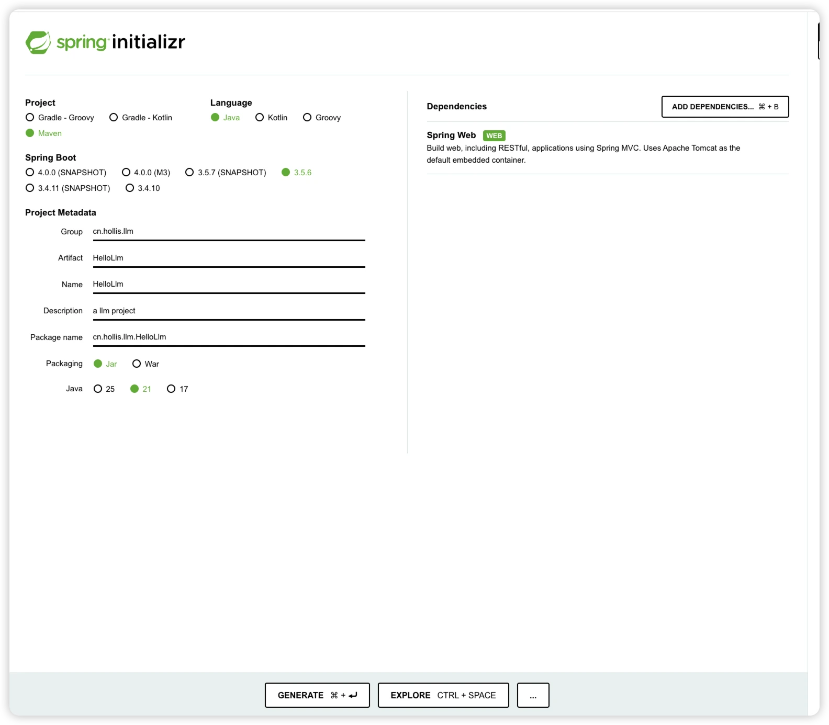Click the Spring Boot section heading

coord(51,158)
